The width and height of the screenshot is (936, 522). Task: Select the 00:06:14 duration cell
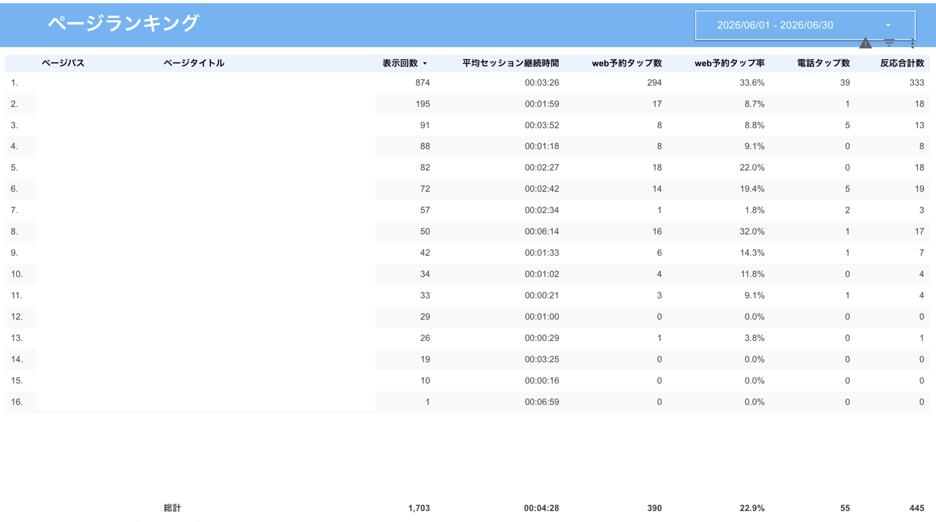point(542,231)
